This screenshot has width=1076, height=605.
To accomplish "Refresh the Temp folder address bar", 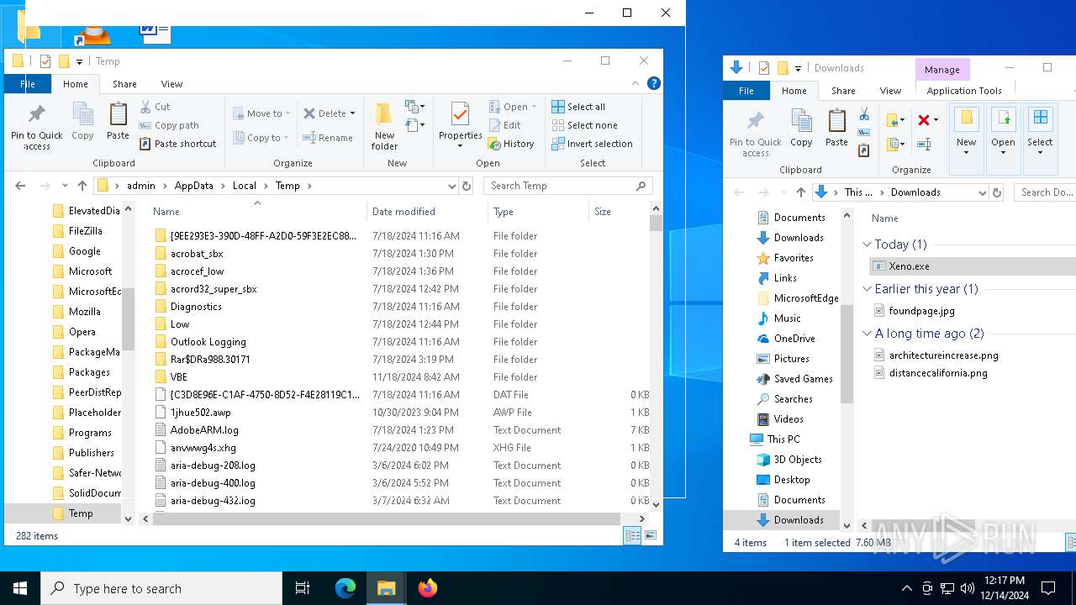I will [x=467, y=186].
